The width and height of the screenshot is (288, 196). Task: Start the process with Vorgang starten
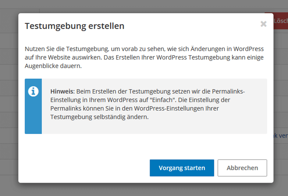(182, 168)
